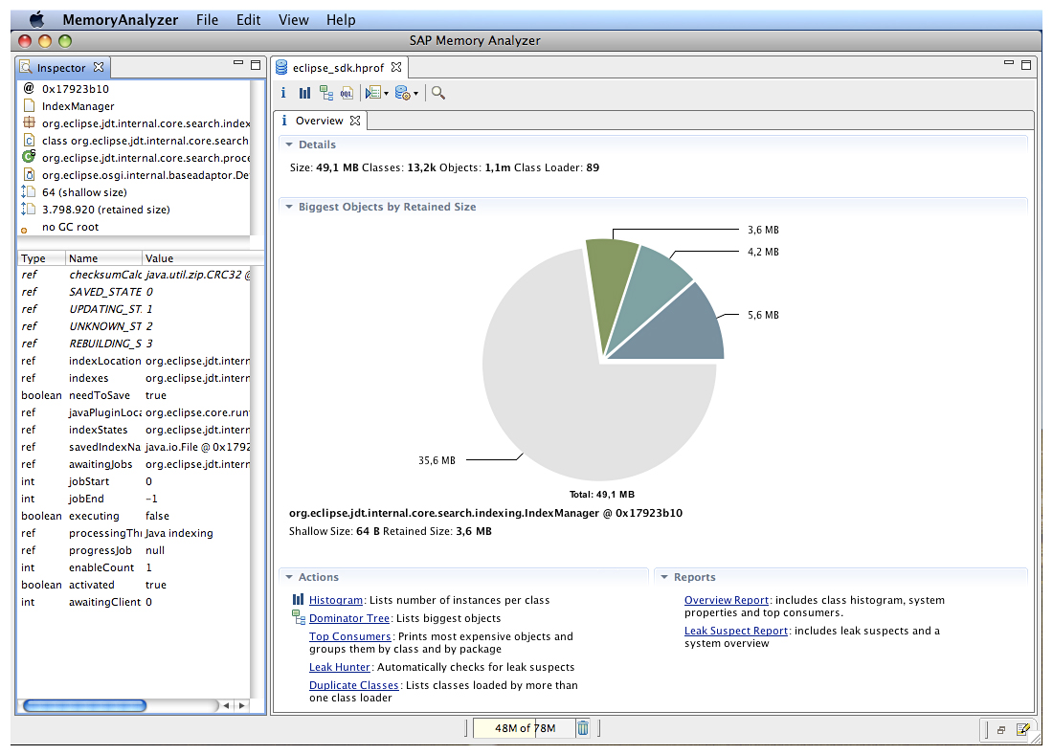Click the shallow size icon in Inspector
Screen dimensions: 1053x755
(x=28, y=192)
